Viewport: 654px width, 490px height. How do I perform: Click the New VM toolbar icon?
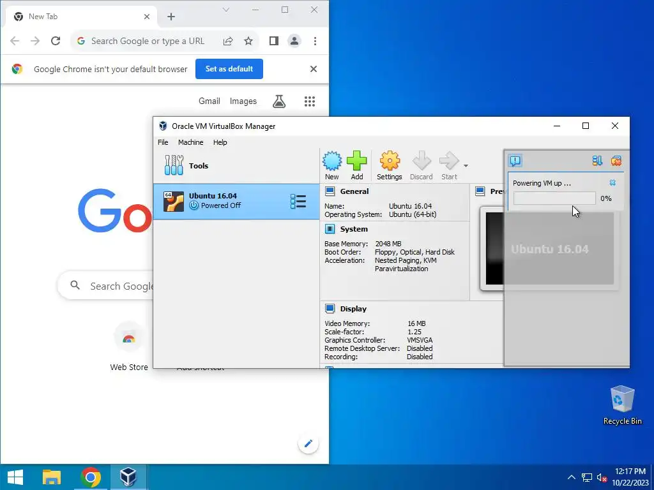coord(332,165)
